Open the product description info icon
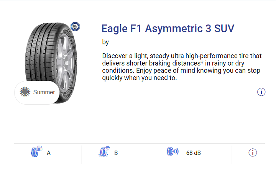 click(x=261, y=92)
